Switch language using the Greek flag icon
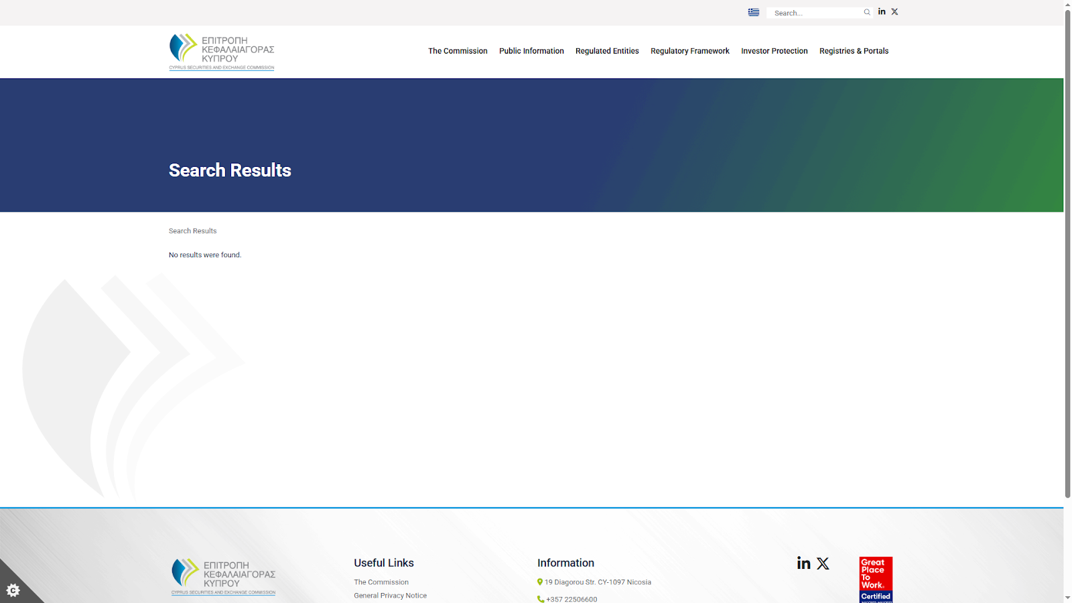 753,12
